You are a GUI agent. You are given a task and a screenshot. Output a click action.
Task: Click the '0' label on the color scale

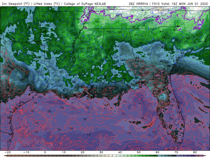tap(45, 152)
